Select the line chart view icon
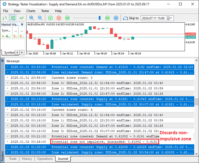Image resolution: width=199 pixels, height=163 pixels. coord(22,18)
